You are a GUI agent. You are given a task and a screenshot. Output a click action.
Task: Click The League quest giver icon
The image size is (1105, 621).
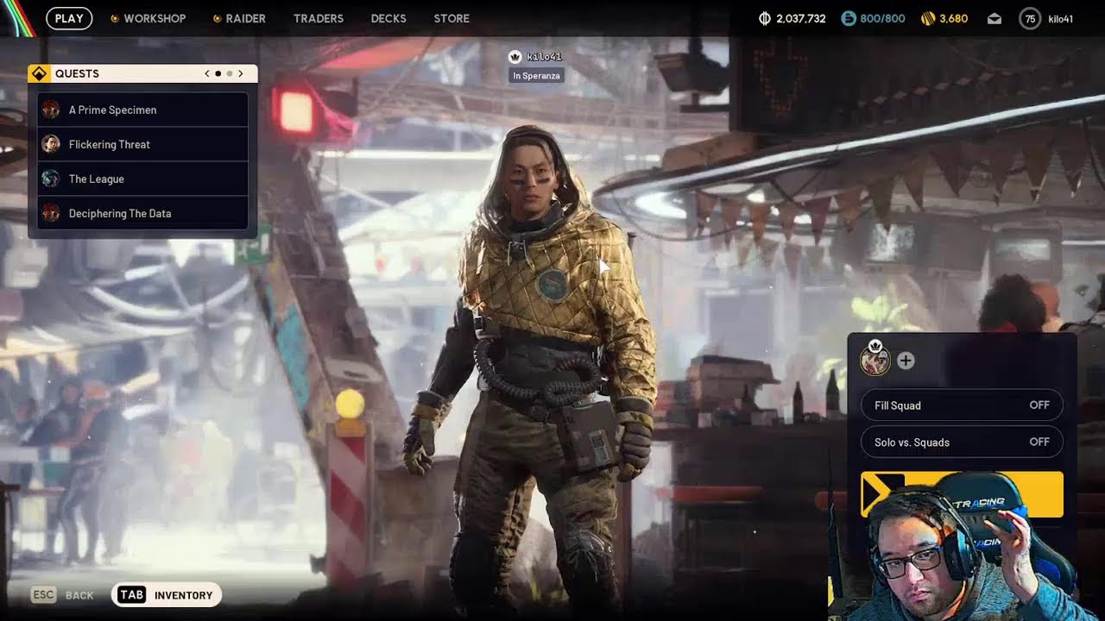51,179
